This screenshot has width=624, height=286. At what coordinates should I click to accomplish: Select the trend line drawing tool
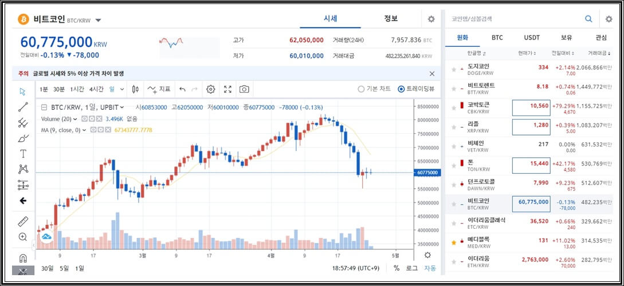tap(23, 107)
